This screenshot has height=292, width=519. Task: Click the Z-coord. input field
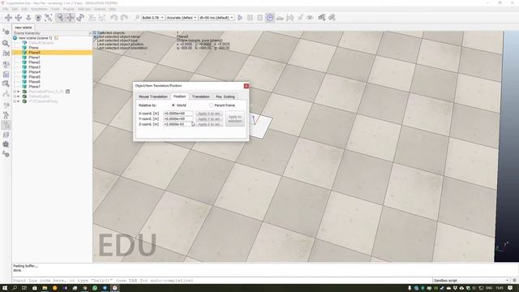pos(178,124)
